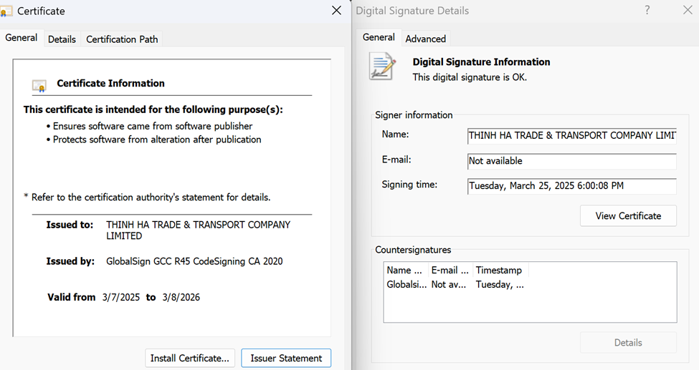Viewport: 699px width, 370px height.
Task: Click the View Certificate button
Action: point(628,215)
